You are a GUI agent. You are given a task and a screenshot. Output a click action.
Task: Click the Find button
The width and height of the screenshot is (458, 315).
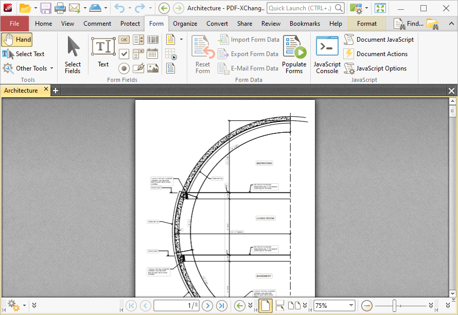[409, 24]
